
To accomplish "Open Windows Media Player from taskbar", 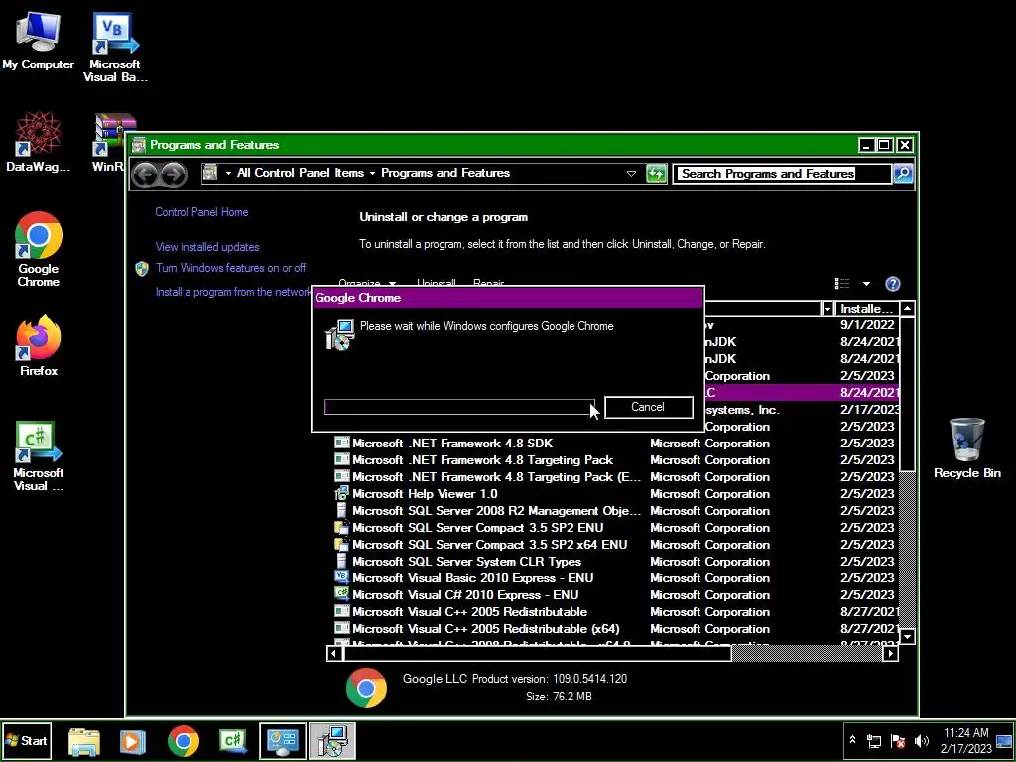I will click(x=133, y=741).
